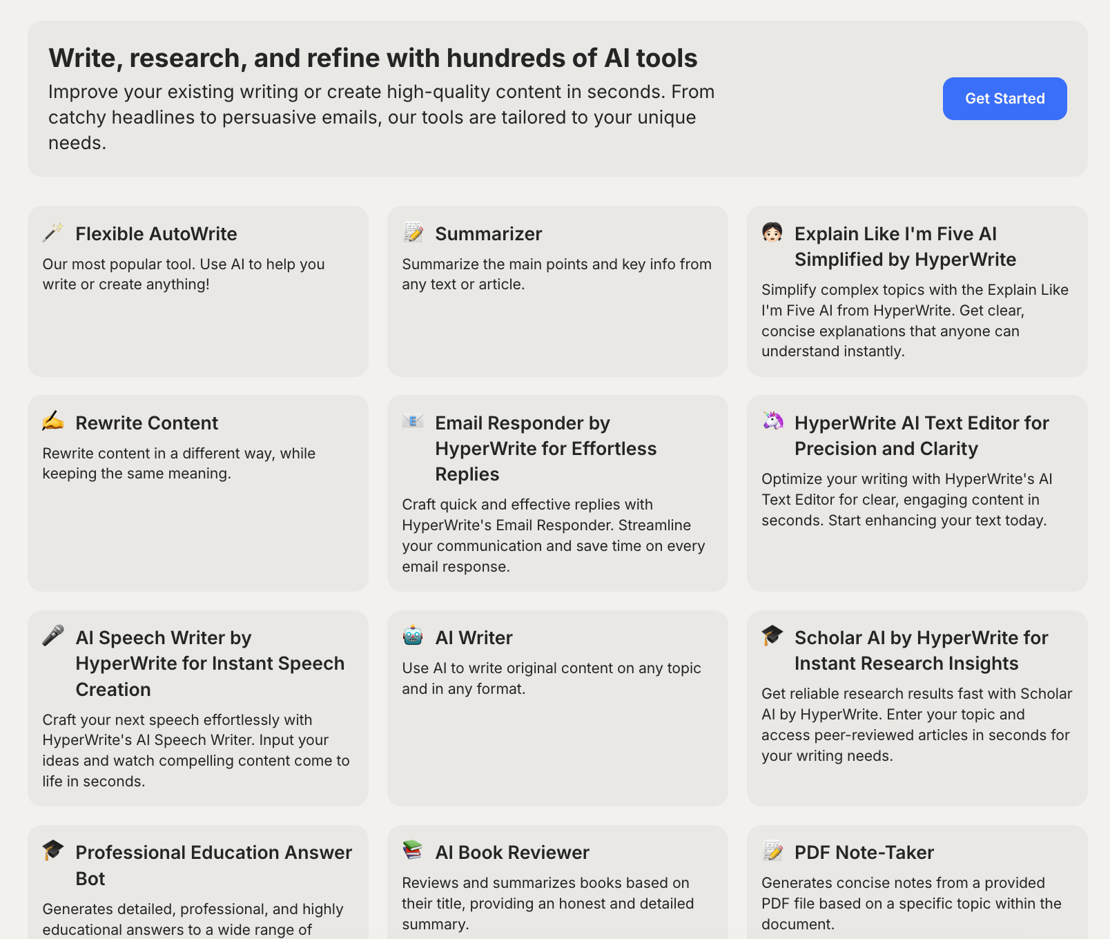Click the magic wand icon for Flexible AutoWrite
Screen dimensions: 1110x939
click(53, 232)
